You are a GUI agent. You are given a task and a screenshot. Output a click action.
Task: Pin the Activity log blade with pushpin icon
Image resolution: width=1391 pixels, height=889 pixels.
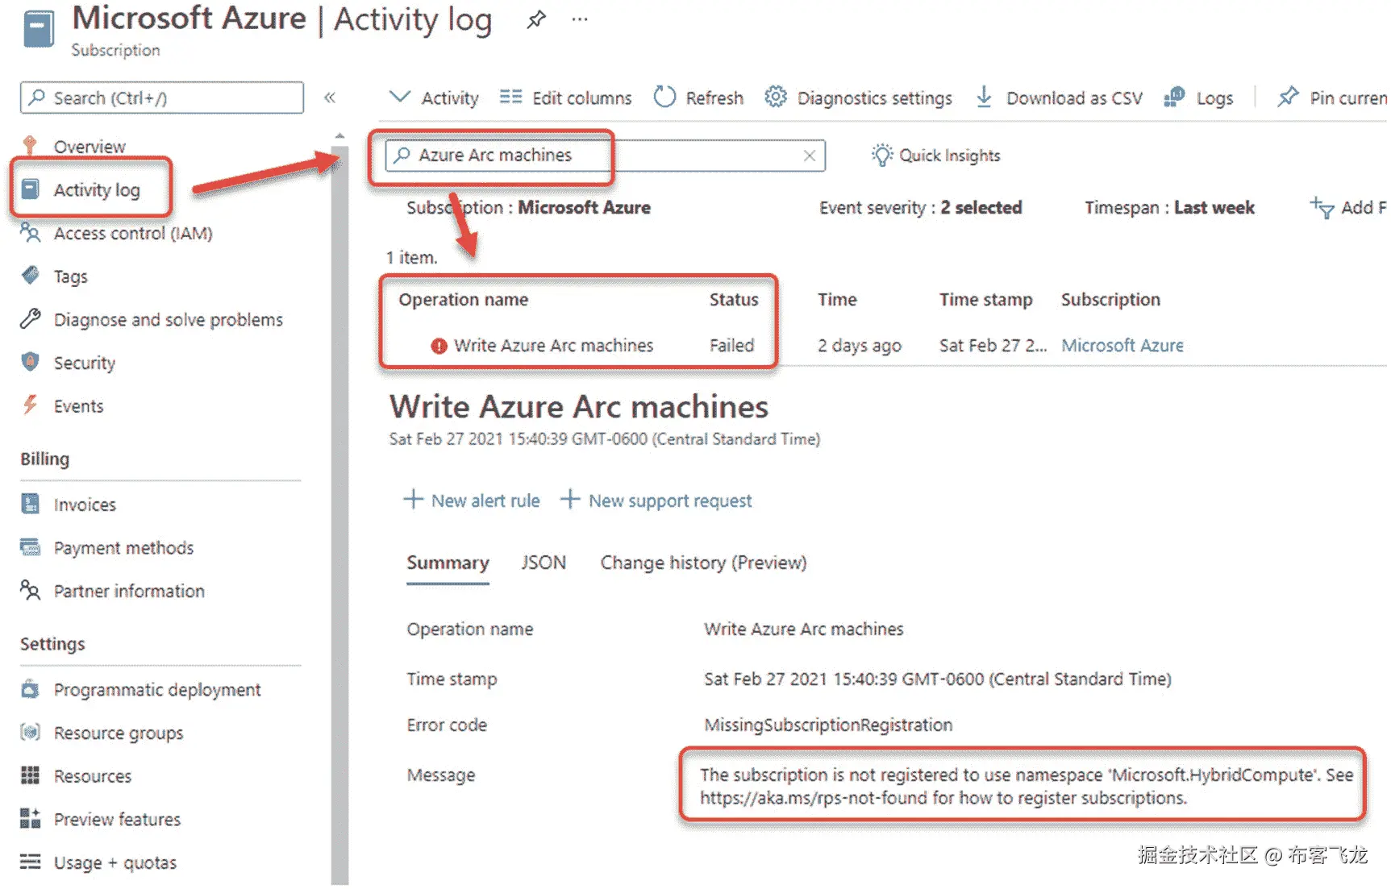pyautogui.click(x=536, y=19)
